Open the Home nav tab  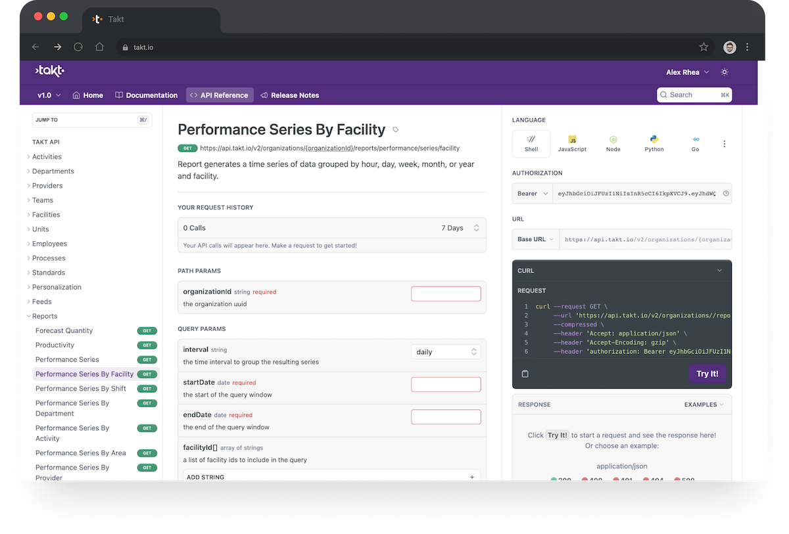coord(88,95)
